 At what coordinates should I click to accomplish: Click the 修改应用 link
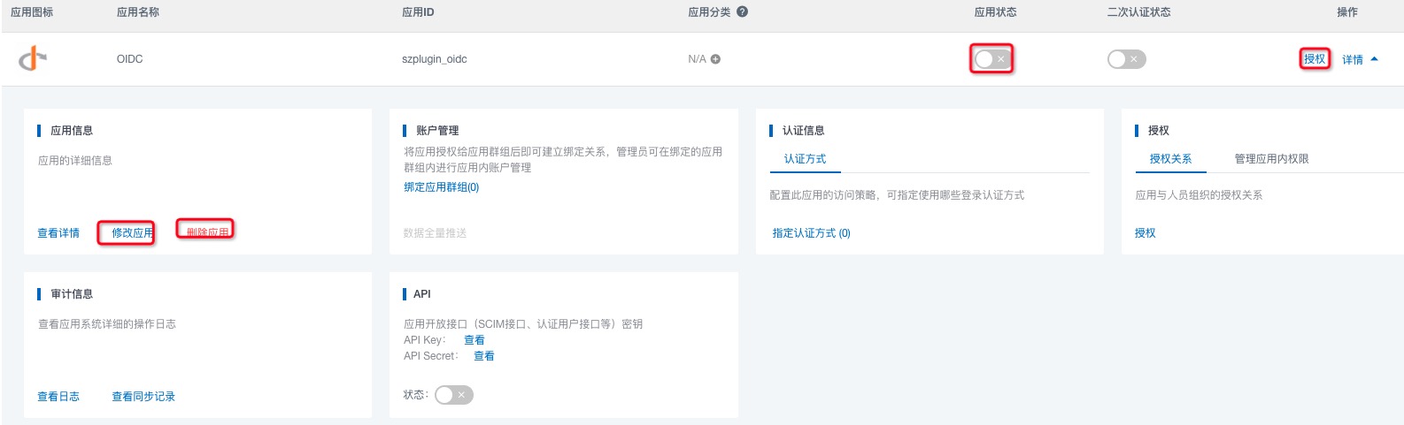pyautogui.click(x=132, y=233)
